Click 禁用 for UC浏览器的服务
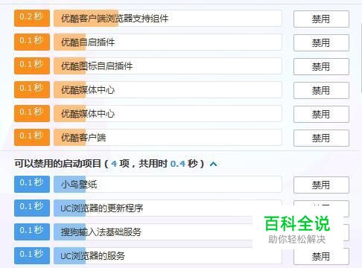Screen dimensions: 362x268 pos(321,256)
